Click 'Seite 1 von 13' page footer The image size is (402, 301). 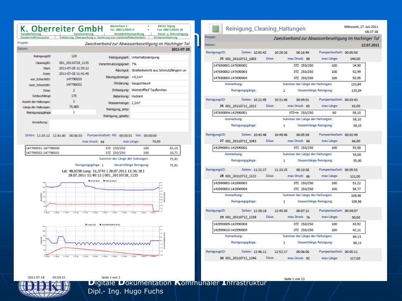tap(294, 279)
